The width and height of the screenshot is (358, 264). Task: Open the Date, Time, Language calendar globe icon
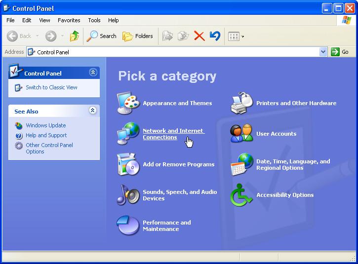(242, 164)
